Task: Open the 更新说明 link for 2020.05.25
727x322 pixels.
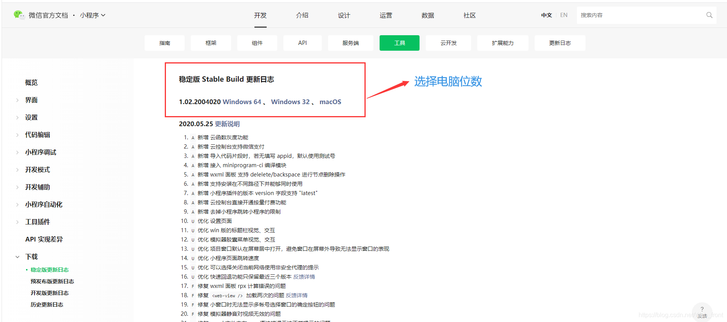Action: (x=227, y=124)
